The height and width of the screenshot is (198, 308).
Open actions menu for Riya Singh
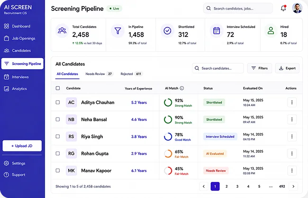(292, 136)
